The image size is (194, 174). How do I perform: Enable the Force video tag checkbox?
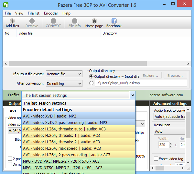(156, 159)
